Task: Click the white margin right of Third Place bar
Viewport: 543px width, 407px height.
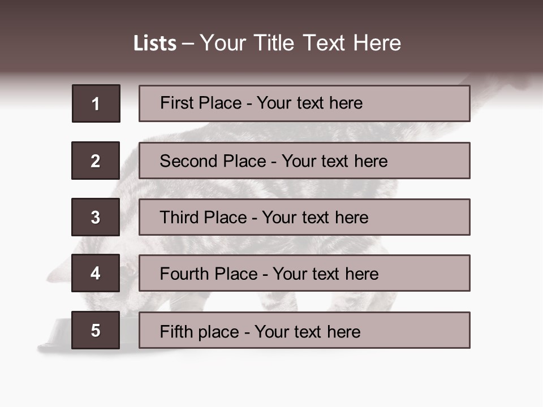Action: pos(506,217)
